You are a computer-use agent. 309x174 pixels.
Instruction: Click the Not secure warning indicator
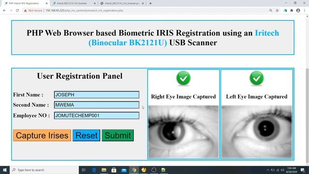pyautogui.click(x=33, y=11)
